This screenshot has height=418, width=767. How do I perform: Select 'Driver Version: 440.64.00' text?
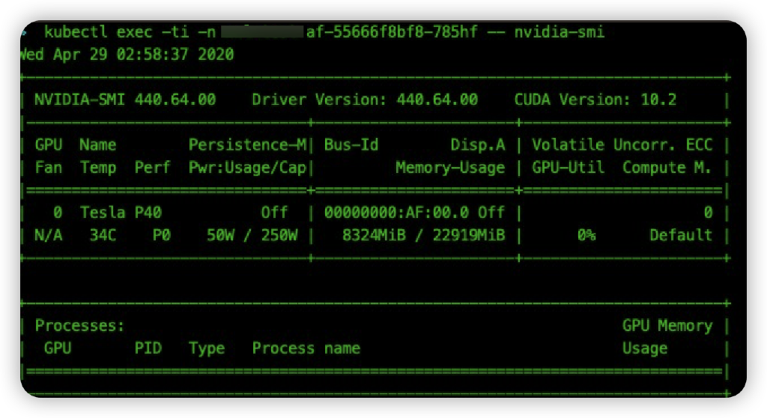coord(365,100)
